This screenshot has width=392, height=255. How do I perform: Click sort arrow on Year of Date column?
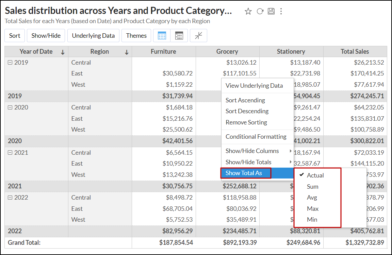63,52
